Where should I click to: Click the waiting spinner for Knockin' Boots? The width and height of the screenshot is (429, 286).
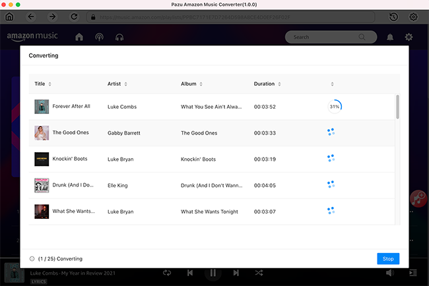coord(331,158)
